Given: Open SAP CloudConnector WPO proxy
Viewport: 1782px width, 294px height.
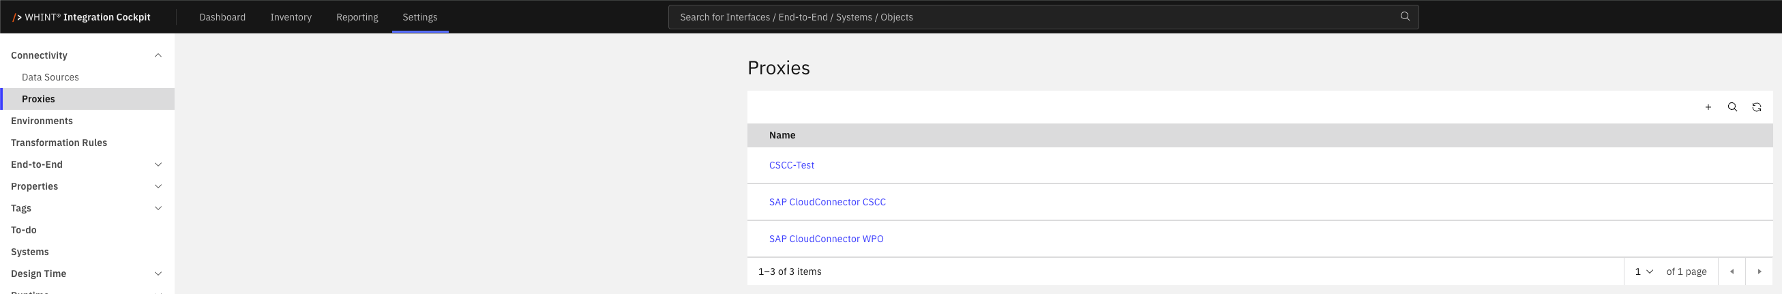Looking at the screenshot, I should pyautogui.click(x=826, y=239).
